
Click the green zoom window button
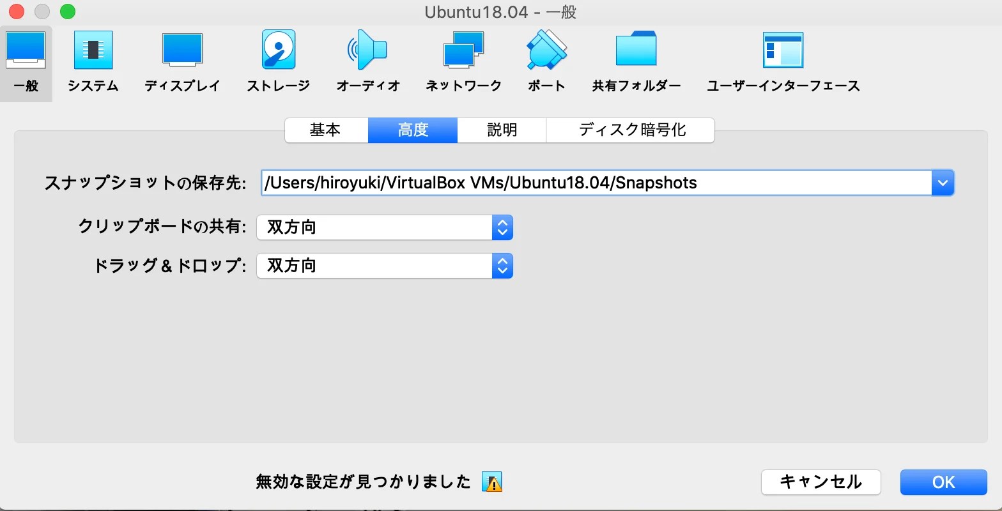(67, 11)
